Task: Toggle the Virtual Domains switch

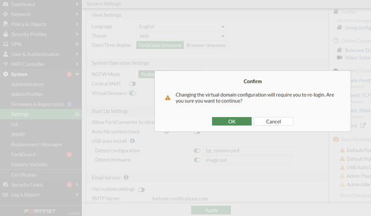Action: click(132, 93)
